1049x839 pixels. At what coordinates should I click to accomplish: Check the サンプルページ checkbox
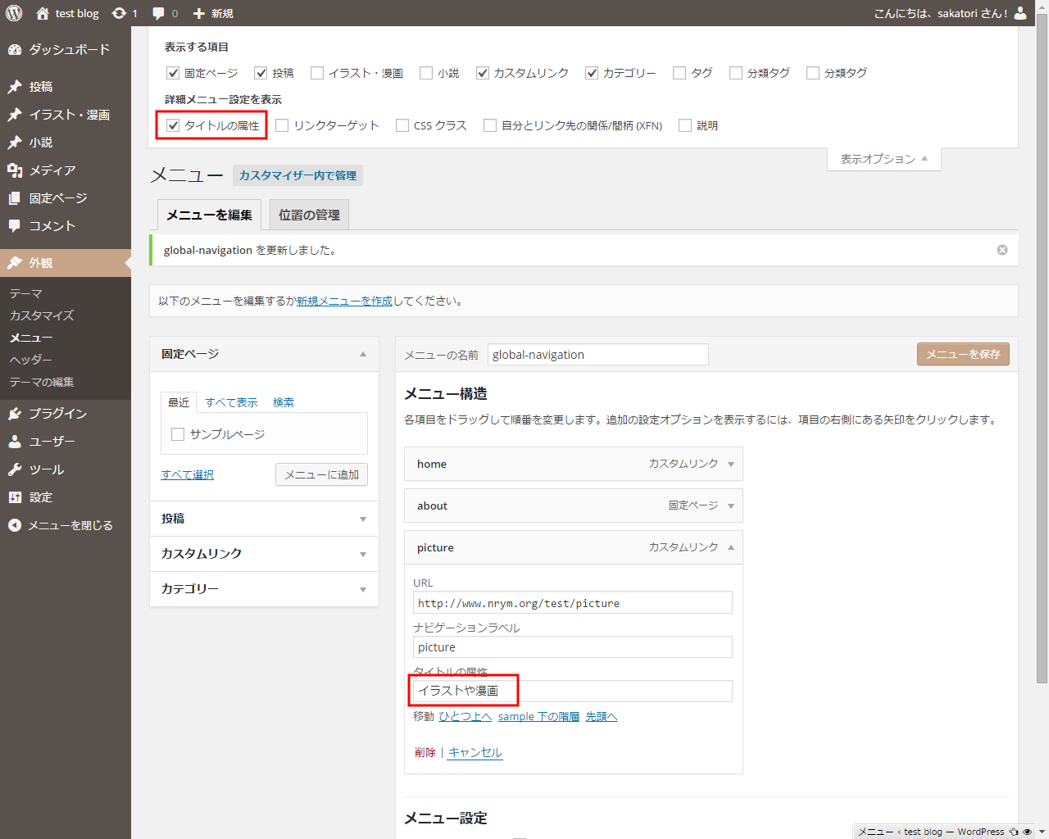[x=178, y=434]
